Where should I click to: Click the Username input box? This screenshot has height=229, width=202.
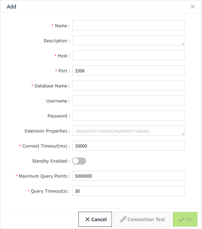[x=128, y=101]
